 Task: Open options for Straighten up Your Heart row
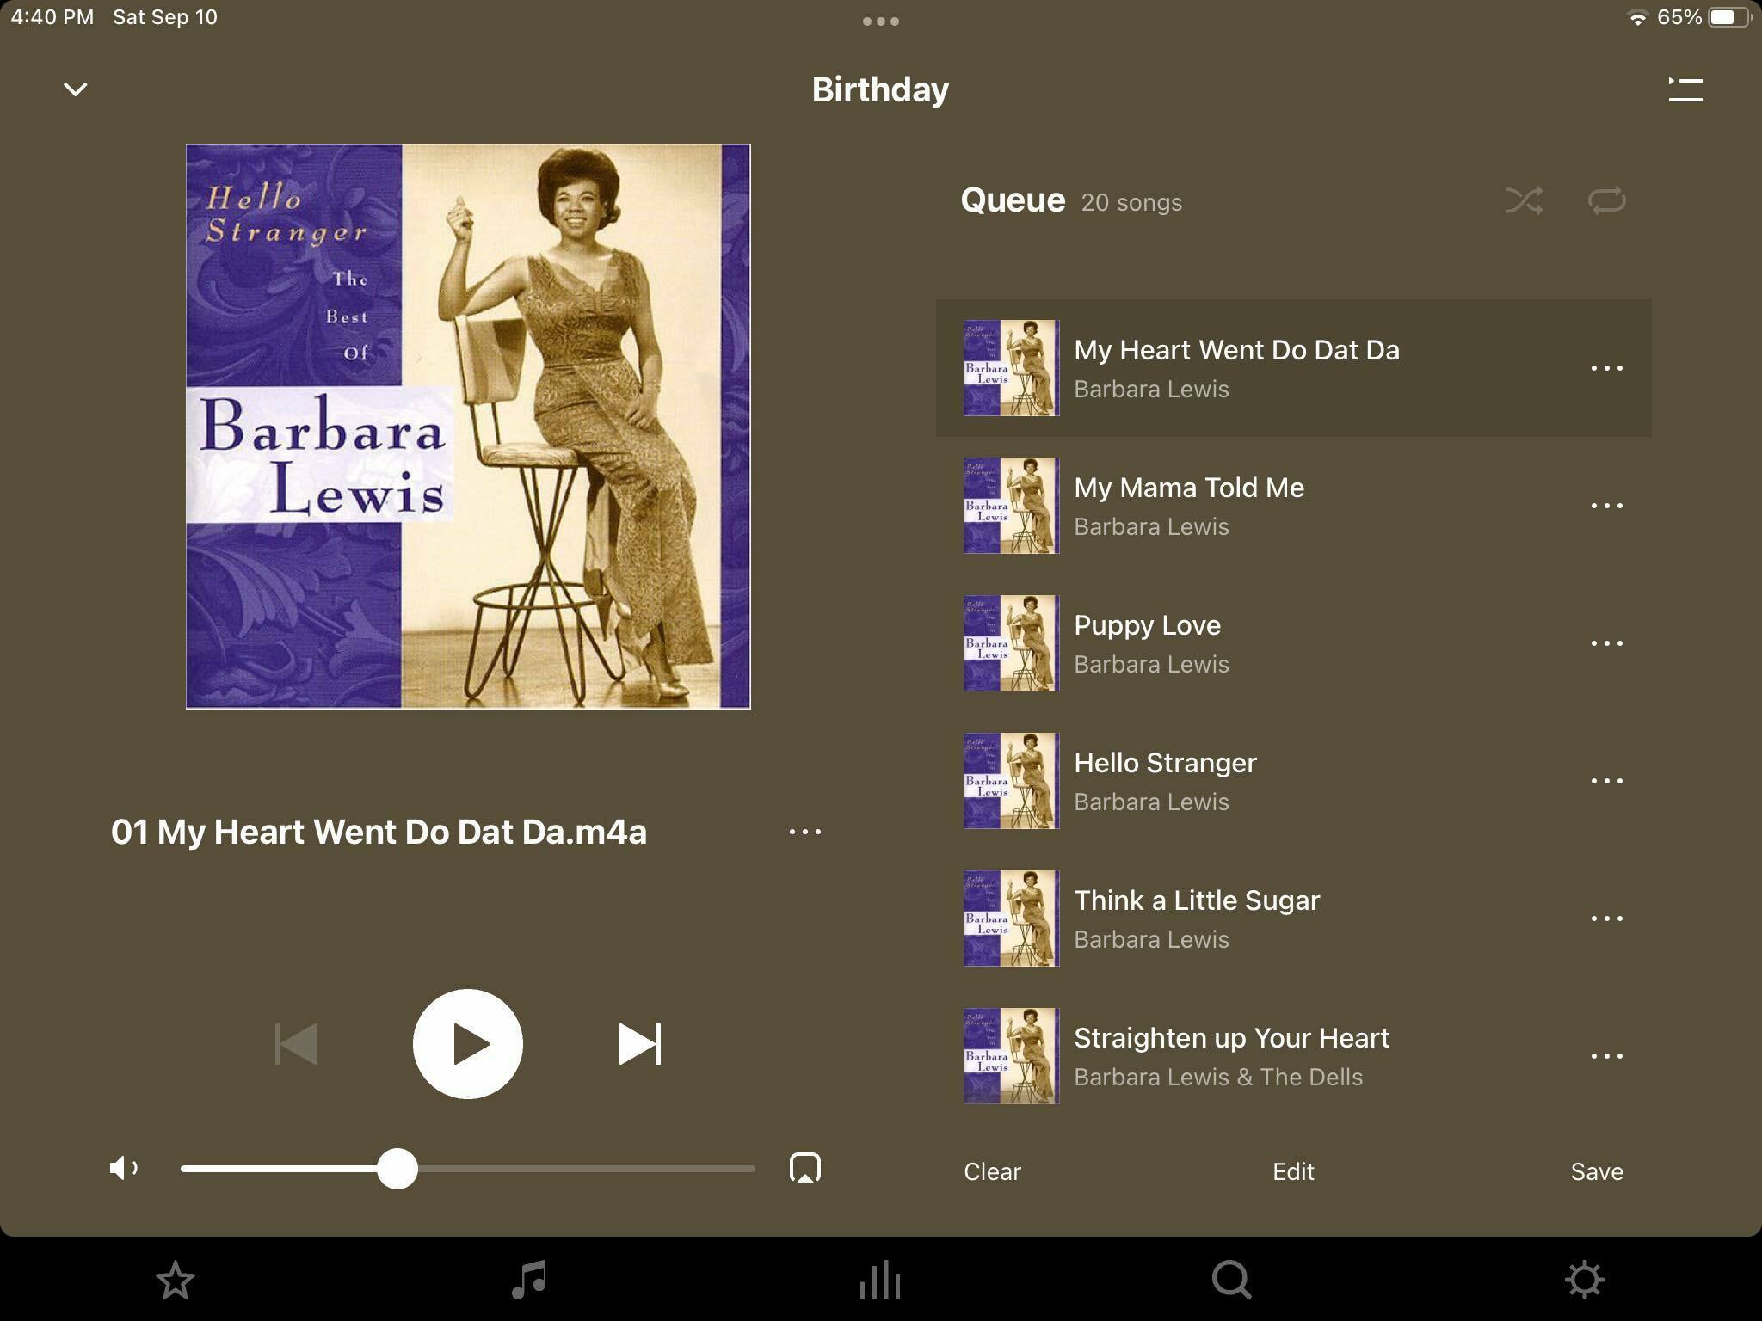tap(1606, 1056)
